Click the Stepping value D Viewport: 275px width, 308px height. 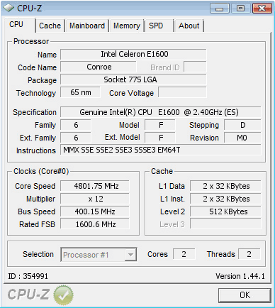click(242, 125)
